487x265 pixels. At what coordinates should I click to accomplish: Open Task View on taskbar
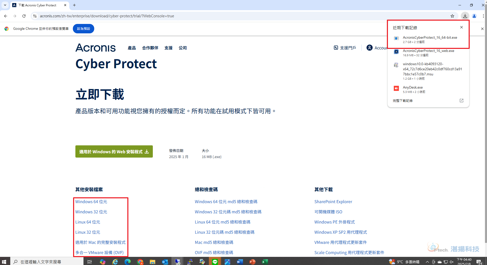(x=89, y=262)
